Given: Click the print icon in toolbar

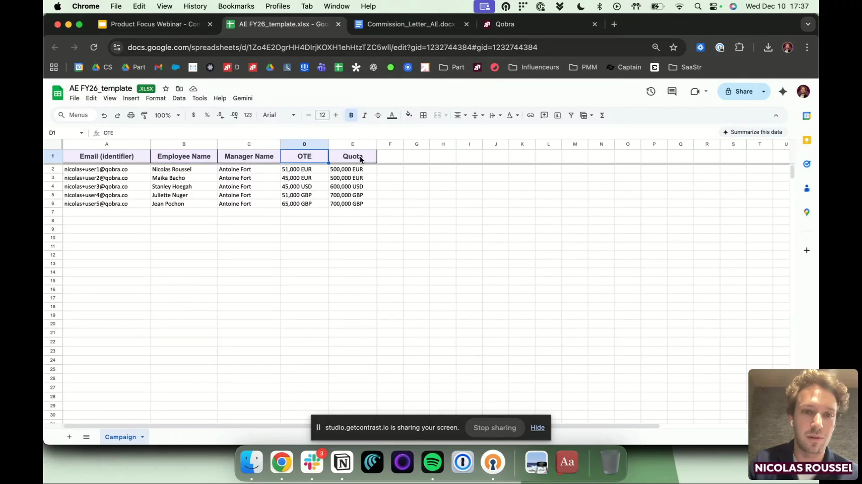Looking at the screenshot, I should click(x=131, y=115).
